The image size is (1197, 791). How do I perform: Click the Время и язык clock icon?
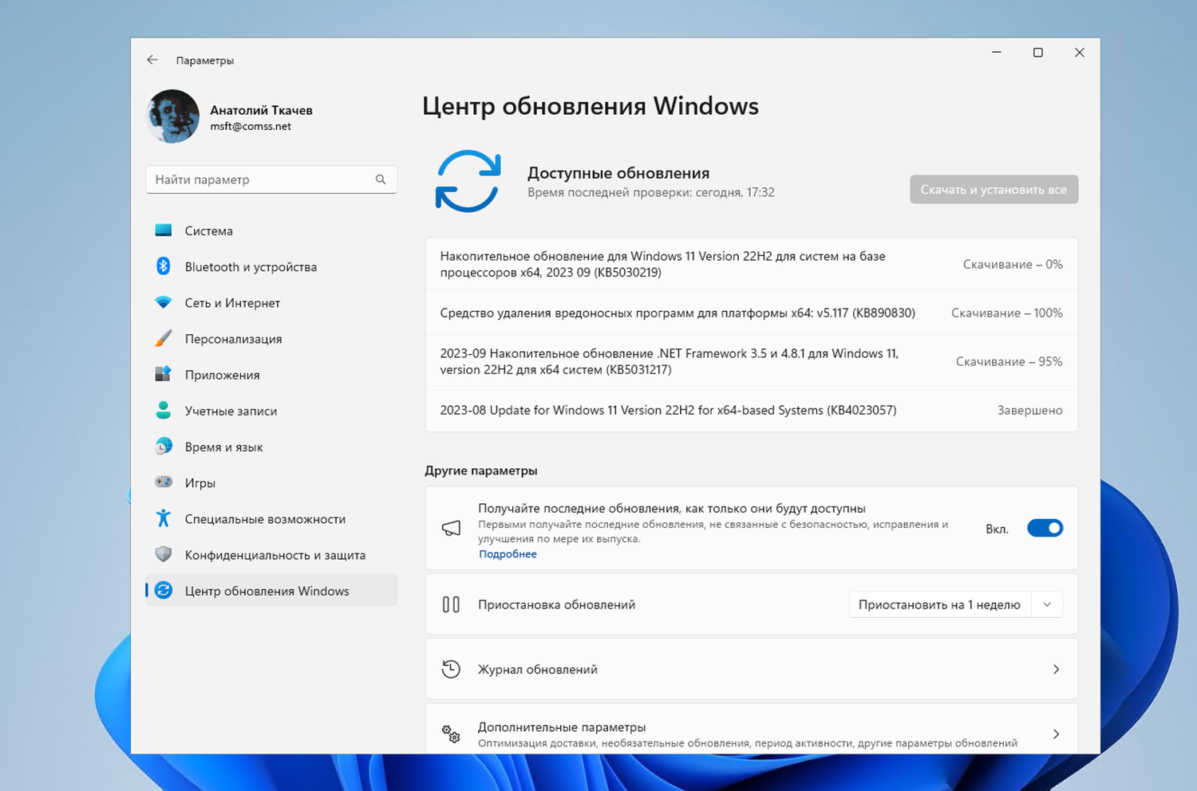pos(164,447)
